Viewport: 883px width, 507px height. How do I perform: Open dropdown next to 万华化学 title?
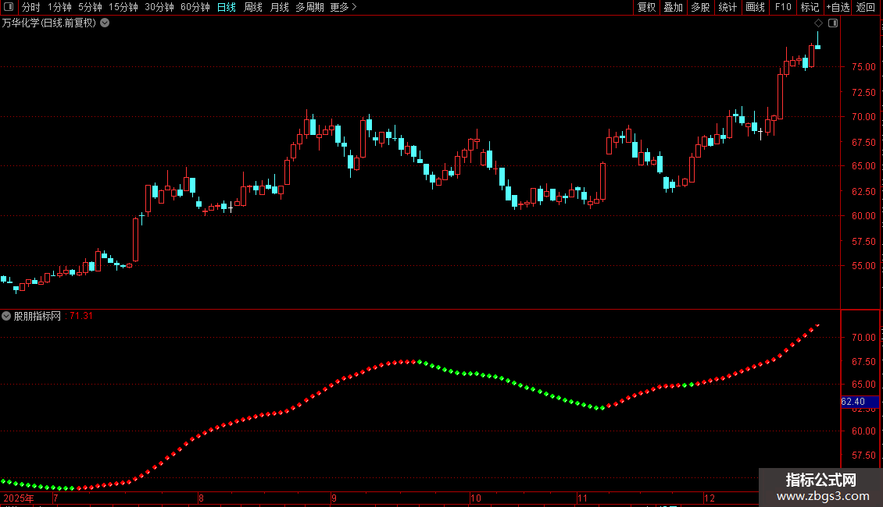pos(105,23)
